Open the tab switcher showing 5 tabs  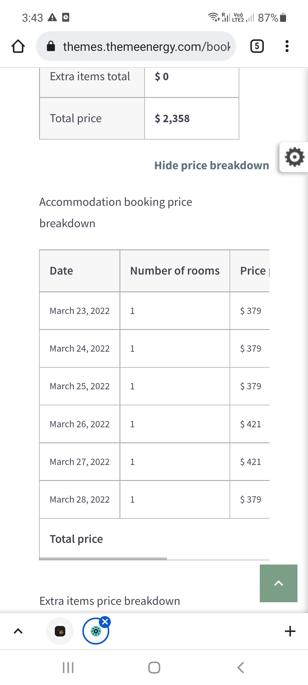(257, 46)
